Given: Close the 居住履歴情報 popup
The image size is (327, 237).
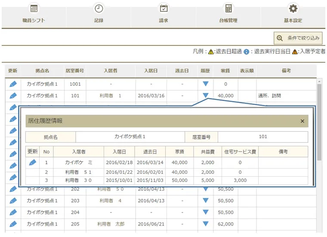Looking at the screenshot, I should pos(302,121).
